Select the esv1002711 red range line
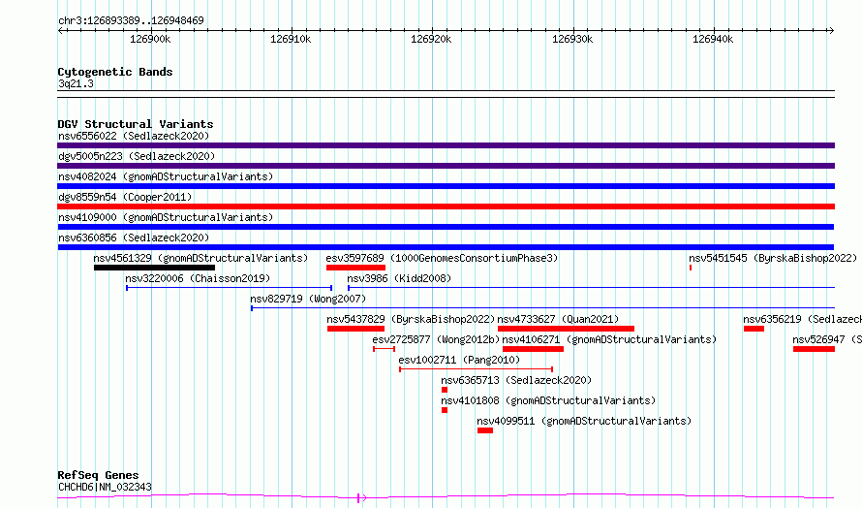Screen dimensions: 862x508 tap(477, 369)
